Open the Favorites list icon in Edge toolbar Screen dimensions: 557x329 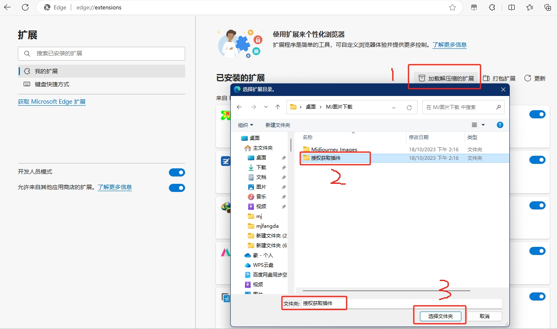point(530,7)
